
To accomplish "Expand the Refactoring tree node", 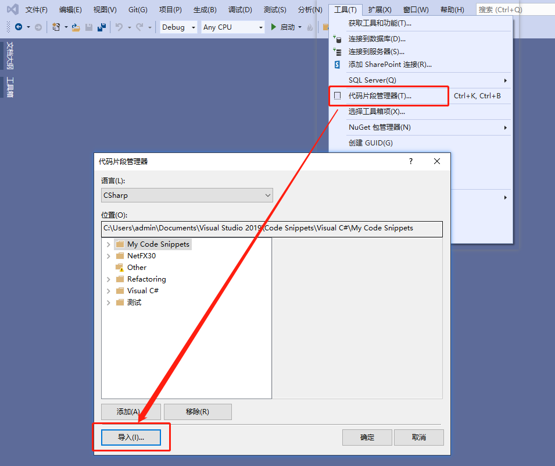I will pos(108,280).
